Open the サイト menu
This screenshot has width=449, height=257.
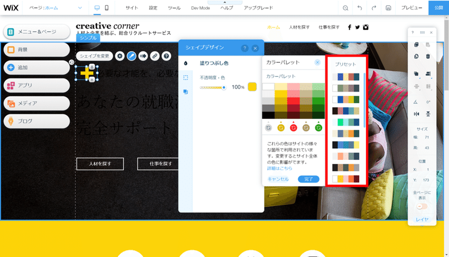click(x=132, y=8)
